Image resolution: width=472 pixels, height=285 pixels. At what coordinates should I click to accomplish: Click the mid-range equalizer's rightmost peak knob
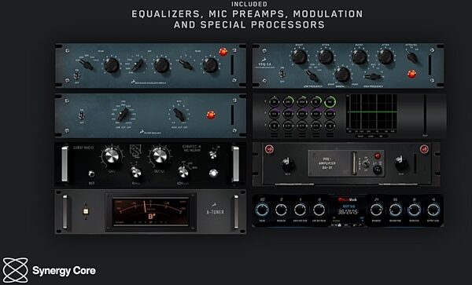pos(210,65)
